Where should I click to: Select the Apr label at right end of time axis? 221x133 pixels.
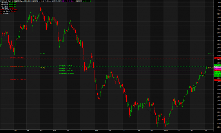206,130
